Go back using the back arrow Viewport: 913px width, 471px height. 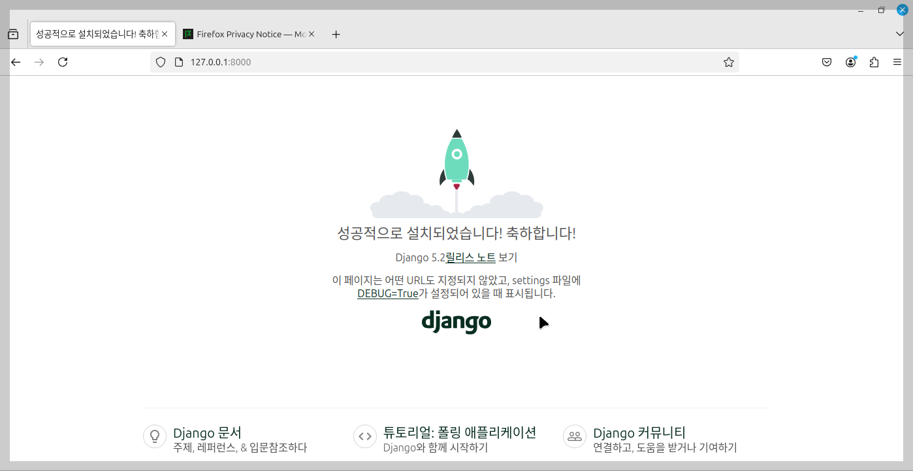coord(16,62)
